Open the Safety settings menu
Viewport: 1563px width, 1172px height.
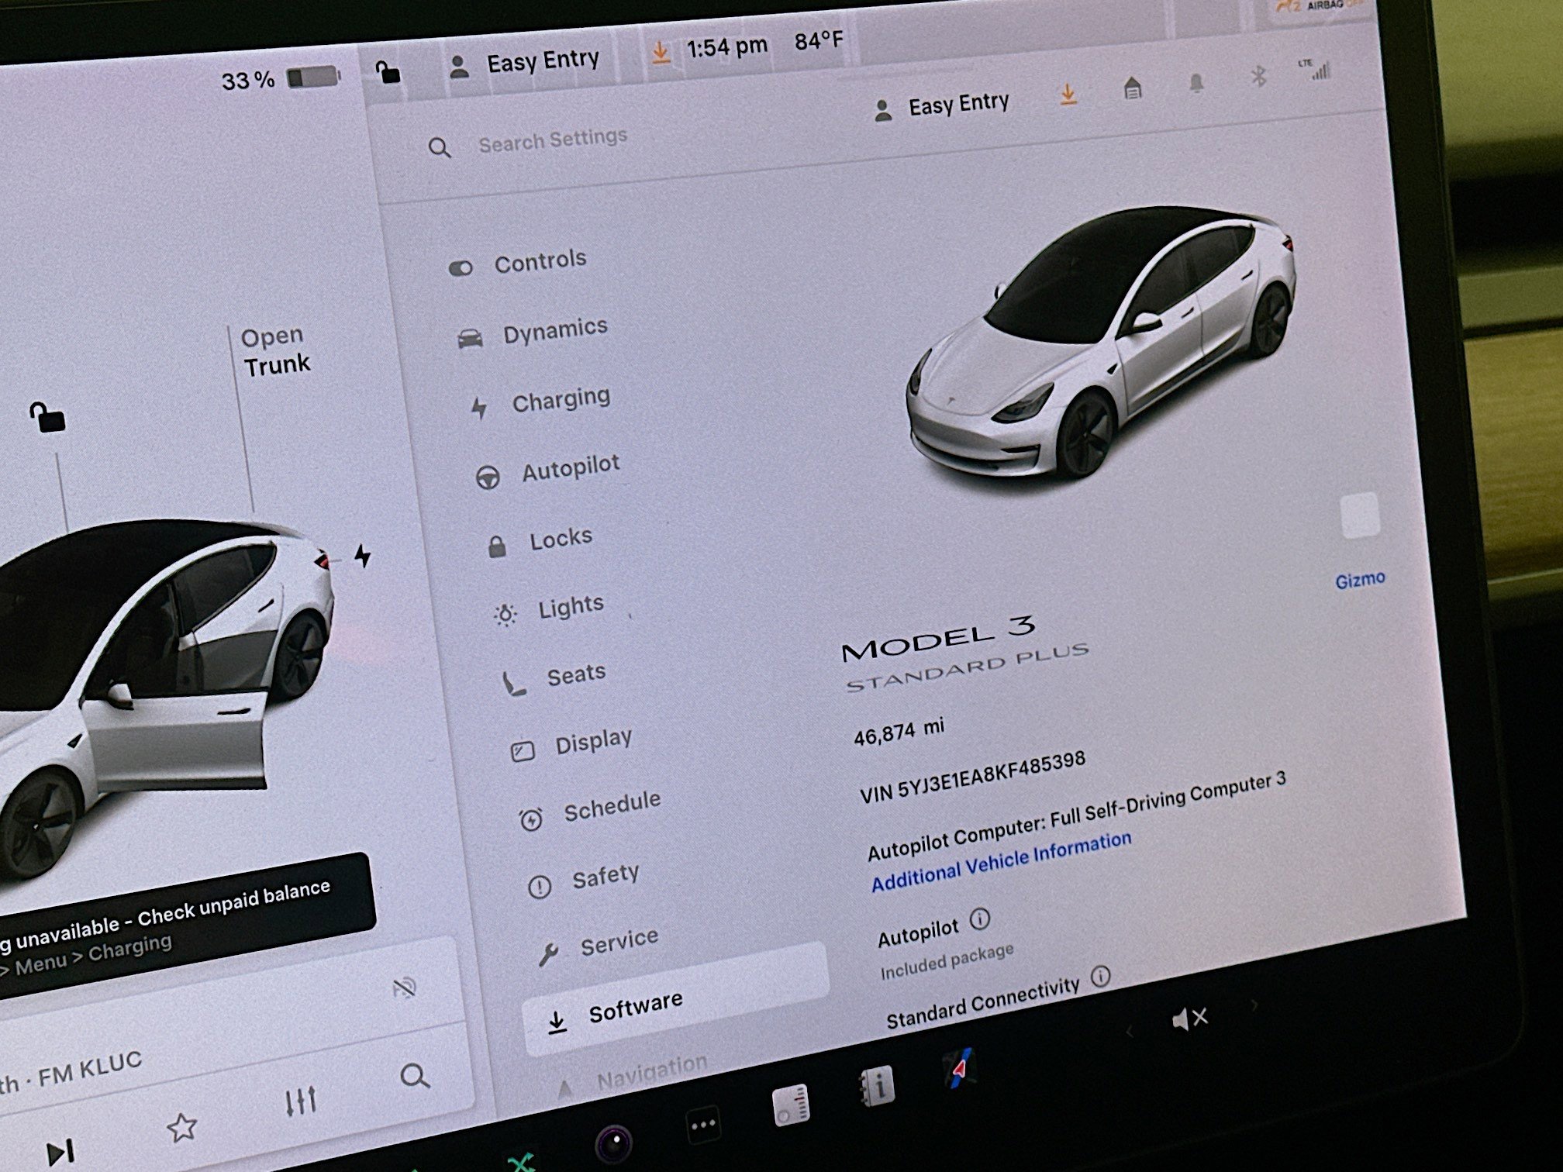[x=584, y=879]
